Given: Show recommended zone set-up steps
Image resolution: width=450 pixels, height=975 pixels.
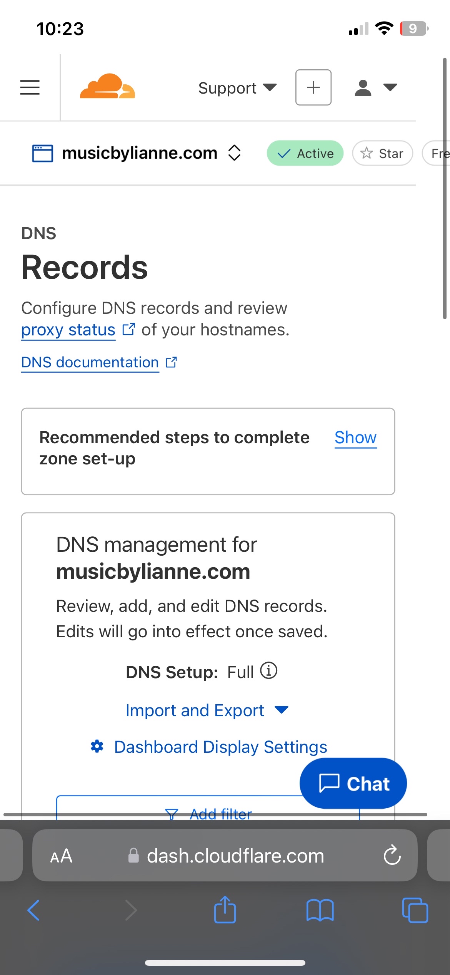Looking at the screenshot, I should [x=355, y=437].
